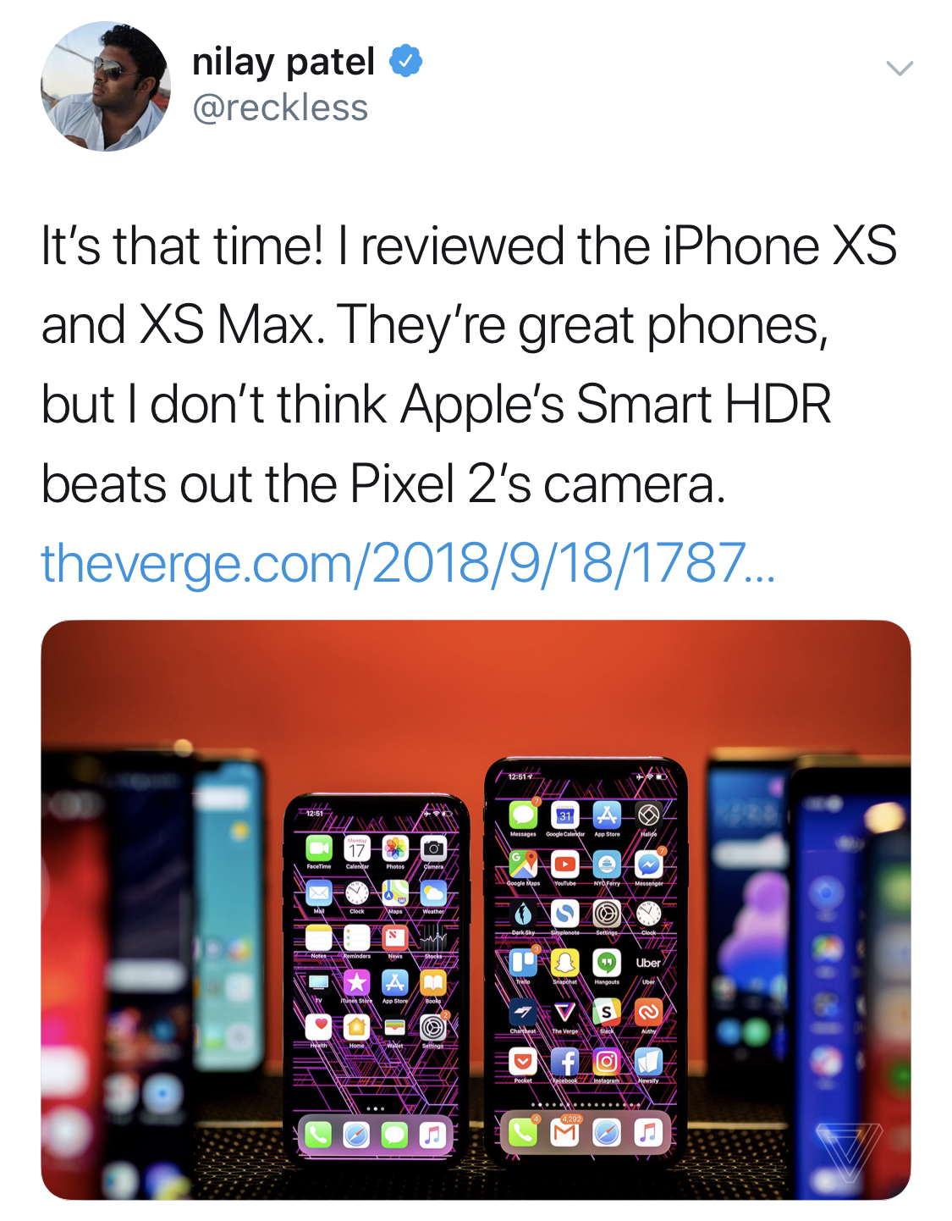This screenshot has width=952, height=1221.
Task: Tap the Safari icon in left dock
Action: (x=356, y=1135)
